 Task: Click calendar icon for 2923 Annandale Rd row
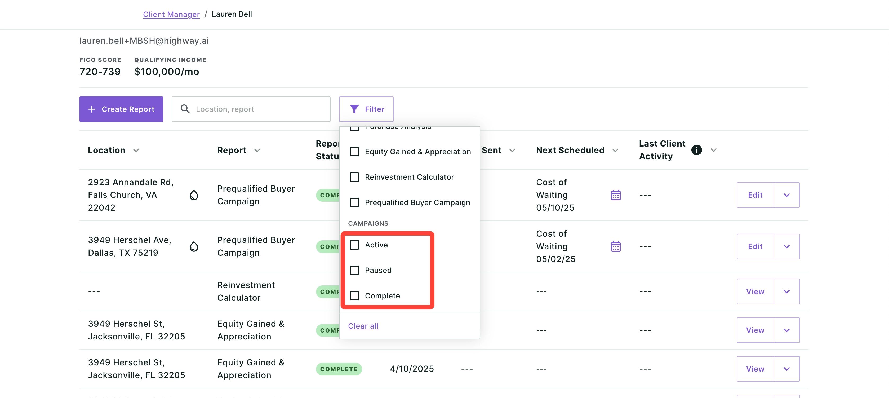[x=616, y=195]
